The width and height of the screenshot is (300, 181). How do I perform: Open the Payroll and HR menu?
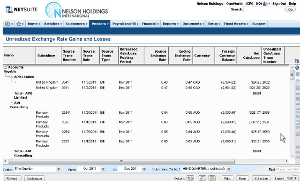tap(125, 24)
